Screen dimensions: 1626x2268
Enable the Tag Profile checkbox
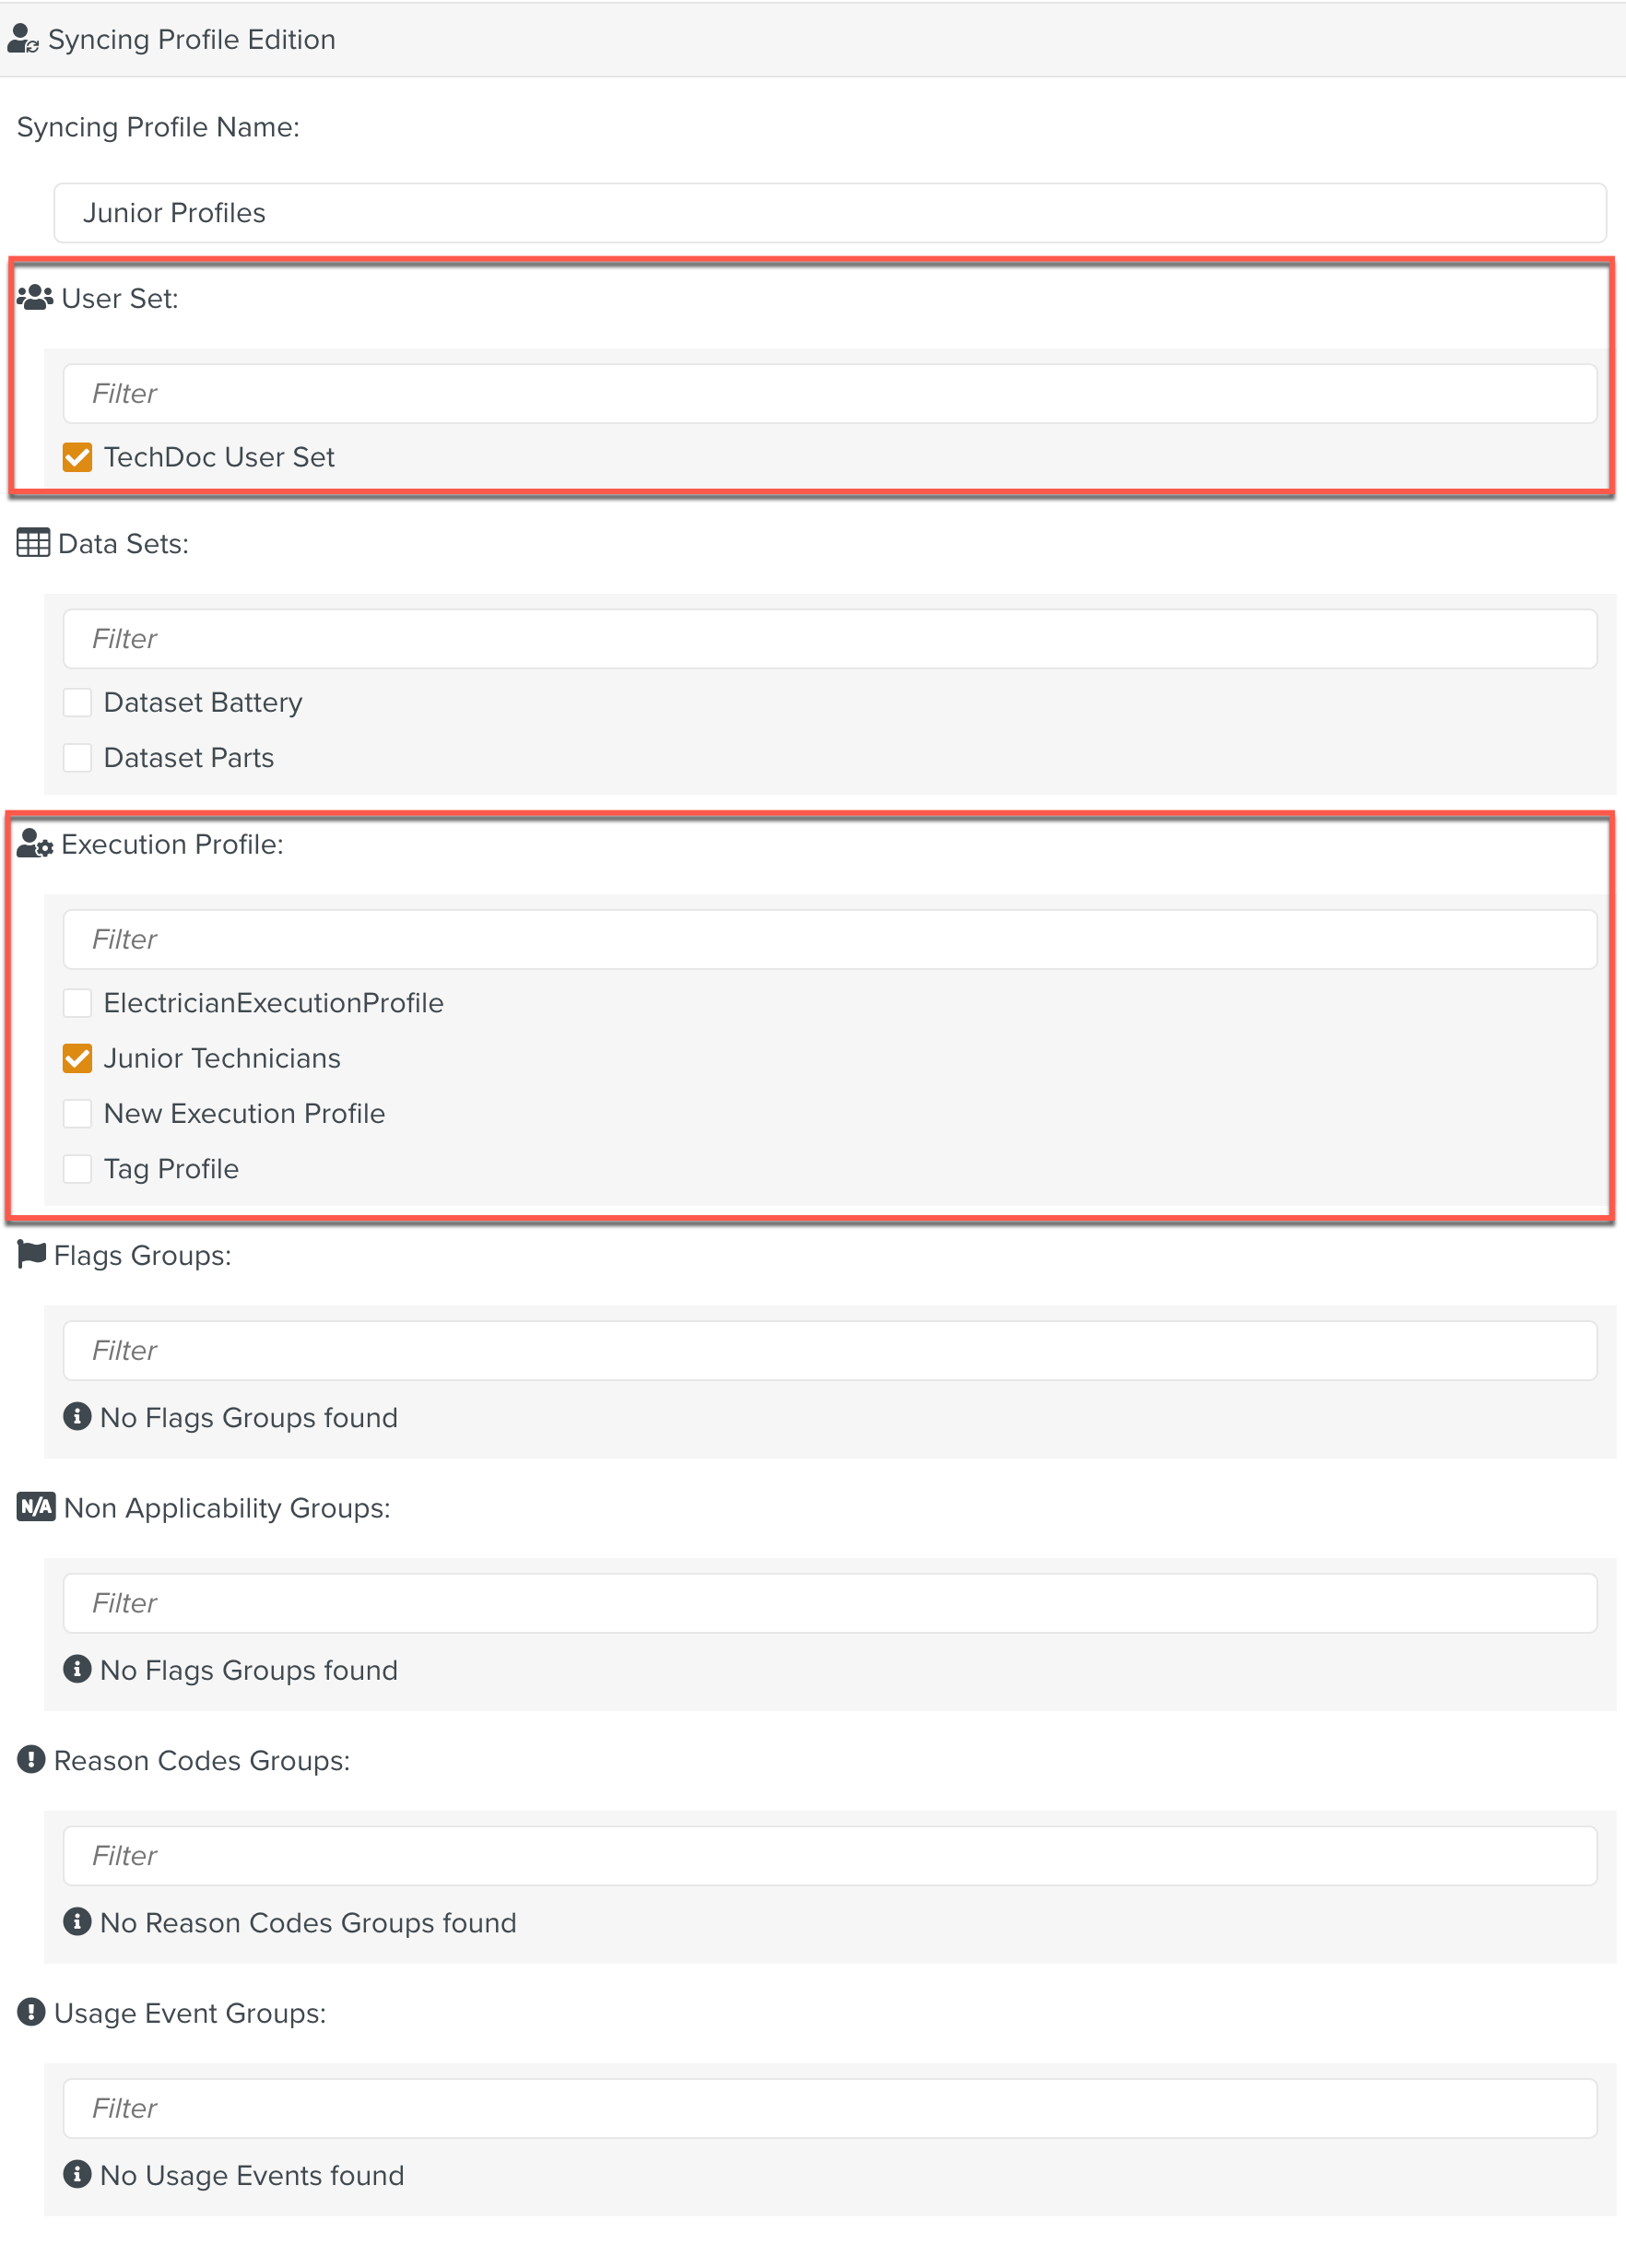point(78,1168)
